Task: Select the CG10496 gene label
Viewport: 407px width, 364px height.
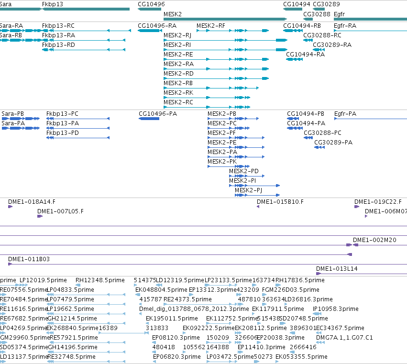Action: click(151, 4)
